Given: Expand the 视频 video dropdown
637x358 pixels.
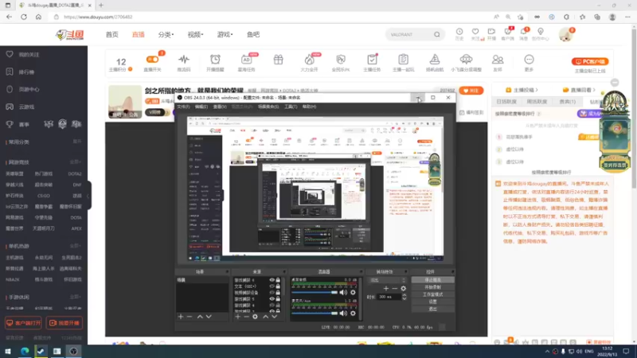Looking at the screenshot, I should pos(195,34).
